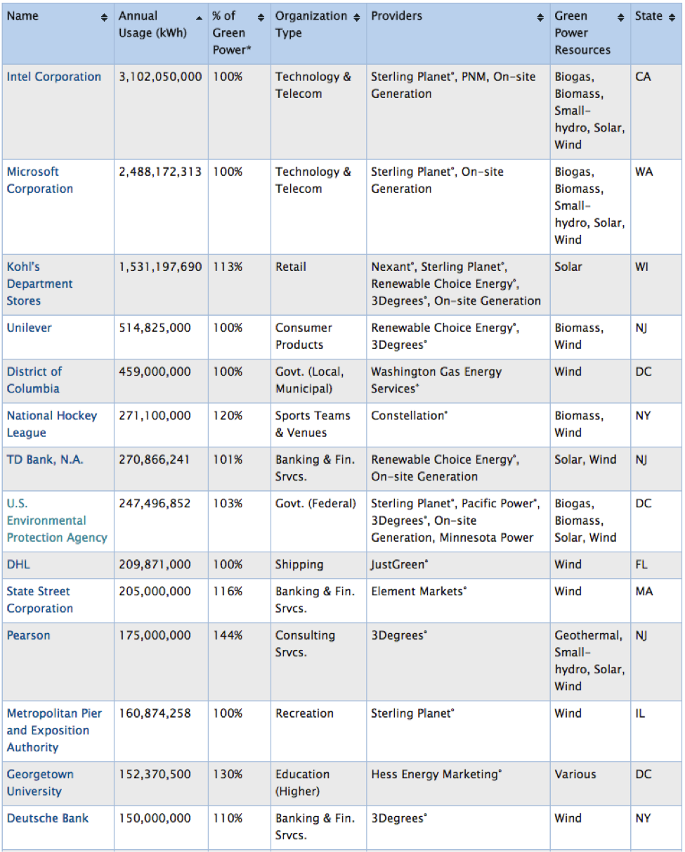Open the Deutsche Bank link
The image size is (685, 852).
tap(48, 818)
